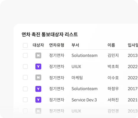Click the purple Y badge for 박초희
Image resolution: width=138 pixels, height=118 pixels.
pyautogui.click(x=38, y=67)
